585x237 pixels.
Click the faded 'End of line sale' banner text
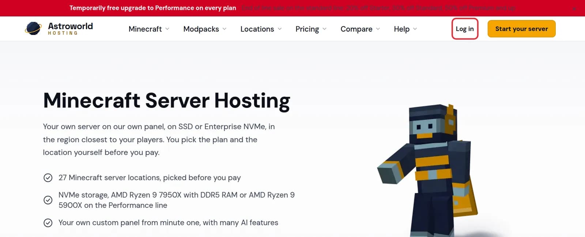[378, 8]
